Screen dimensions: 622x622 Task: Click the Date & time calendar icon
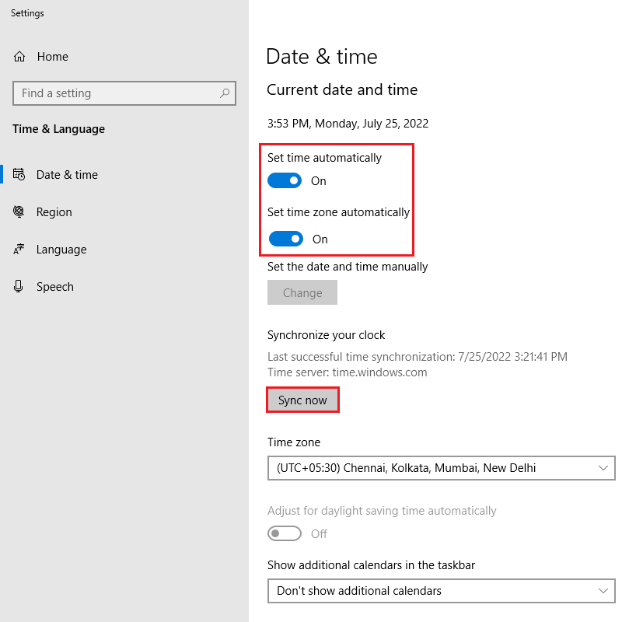[x=19, y=174]
